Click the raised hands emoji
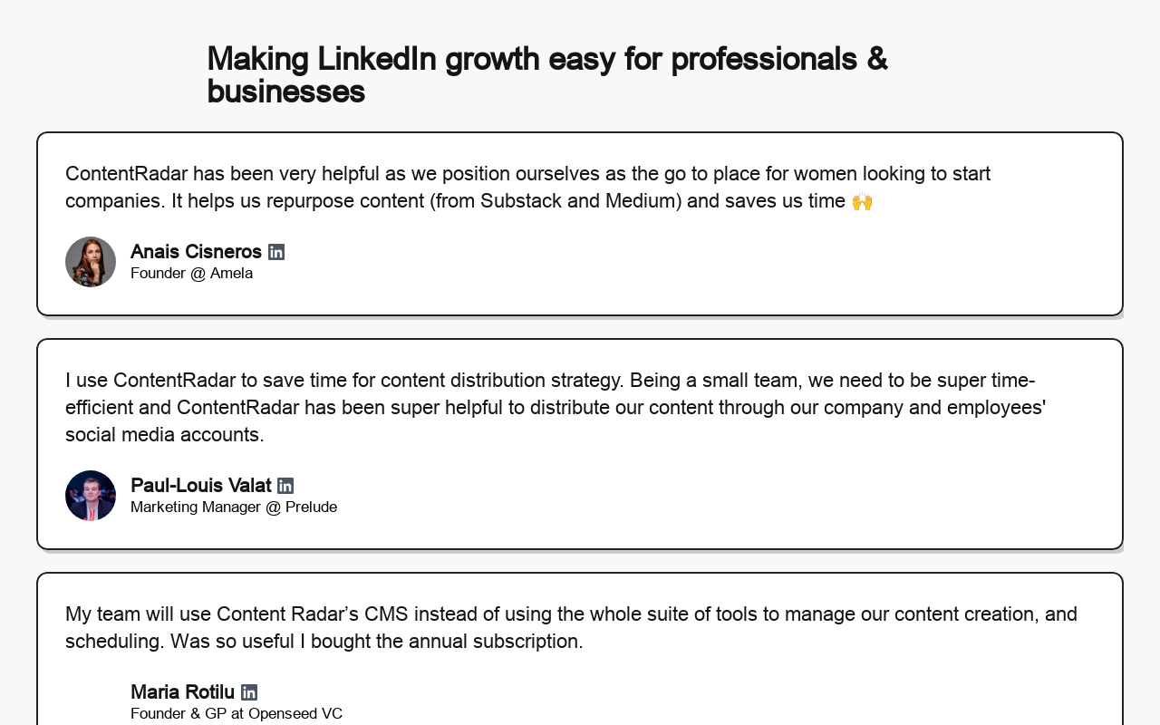1160x725 pixels. pos(862,201)
